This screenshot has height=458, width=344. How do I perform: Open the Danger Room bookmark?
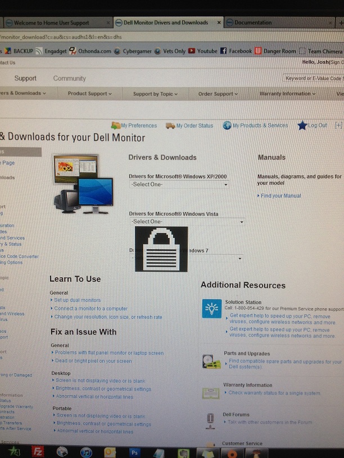(x=275, y=51)
